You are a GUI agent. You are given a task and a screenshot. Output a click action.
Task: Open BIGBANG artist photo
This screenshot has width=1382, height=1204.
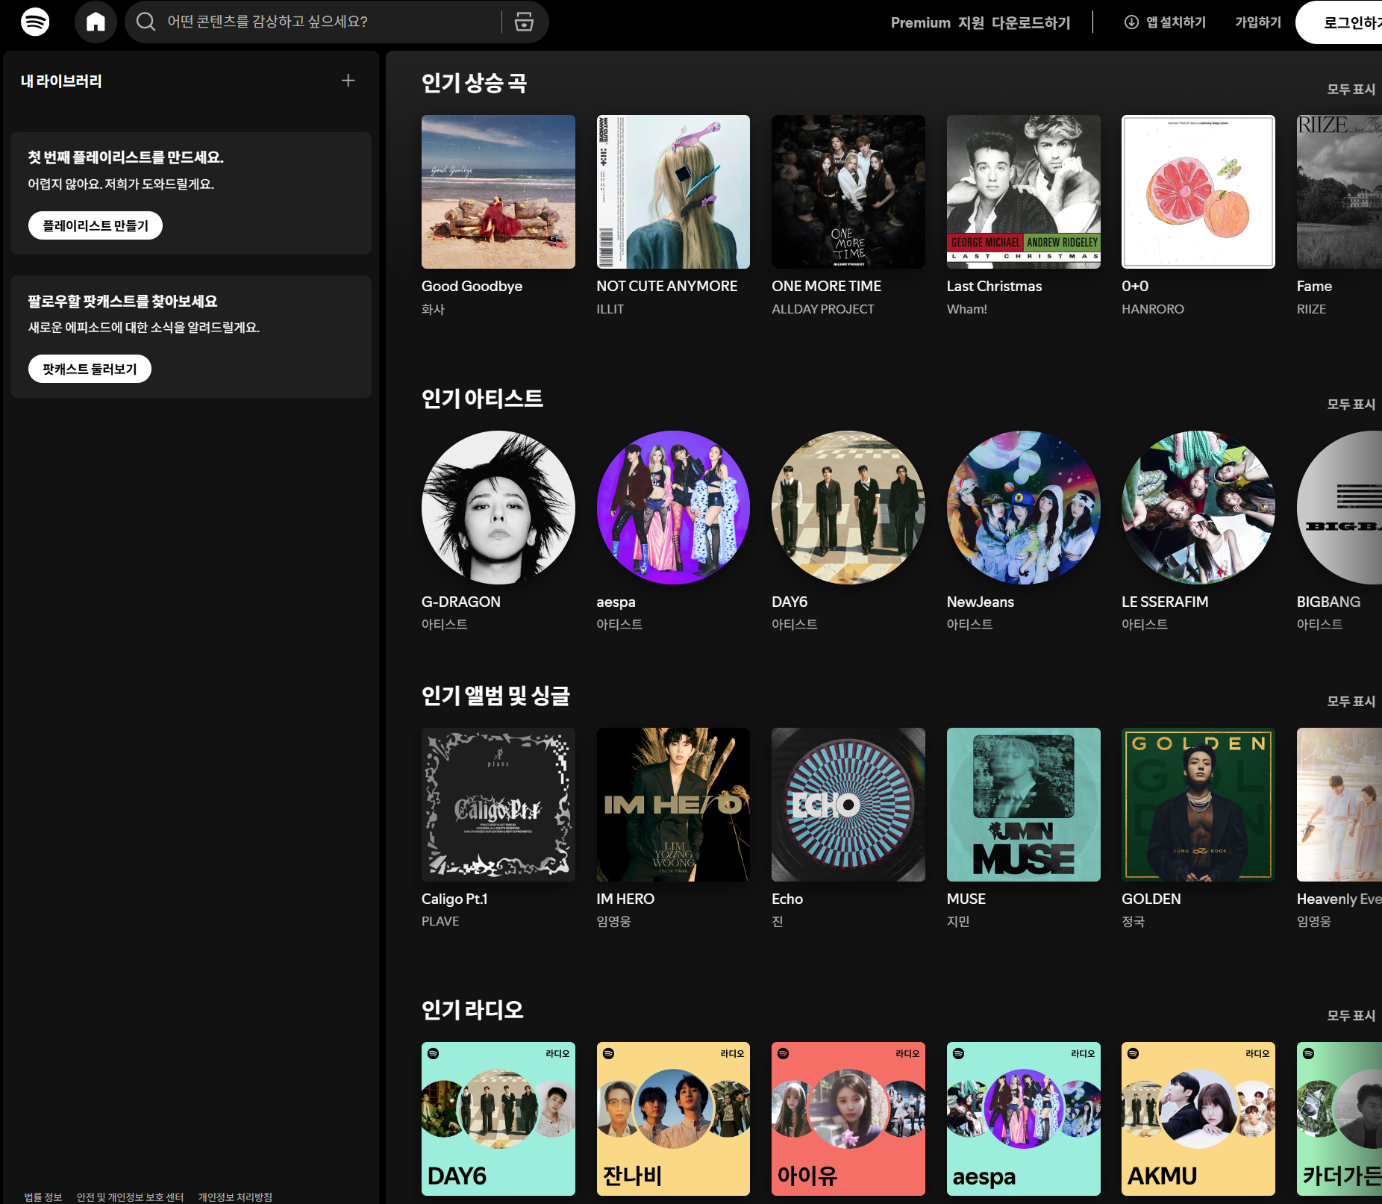(x=1339, y=508)
